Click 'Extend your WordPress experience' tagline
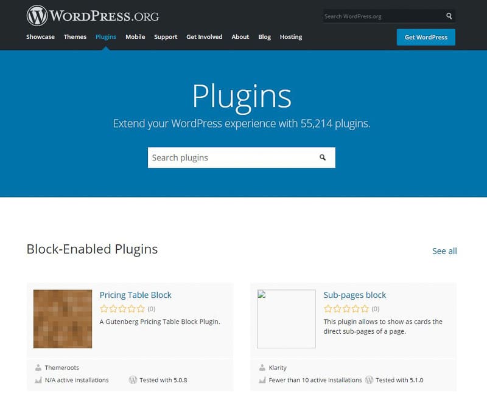Screen dimensions: 487x400 (x=242, y=124)
